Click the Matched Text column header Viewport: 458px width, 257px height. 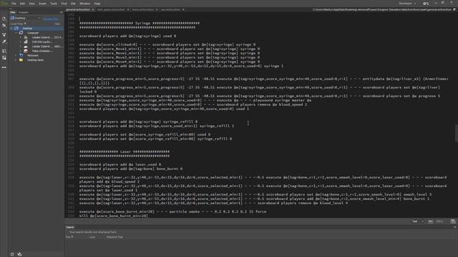point(114,237)
